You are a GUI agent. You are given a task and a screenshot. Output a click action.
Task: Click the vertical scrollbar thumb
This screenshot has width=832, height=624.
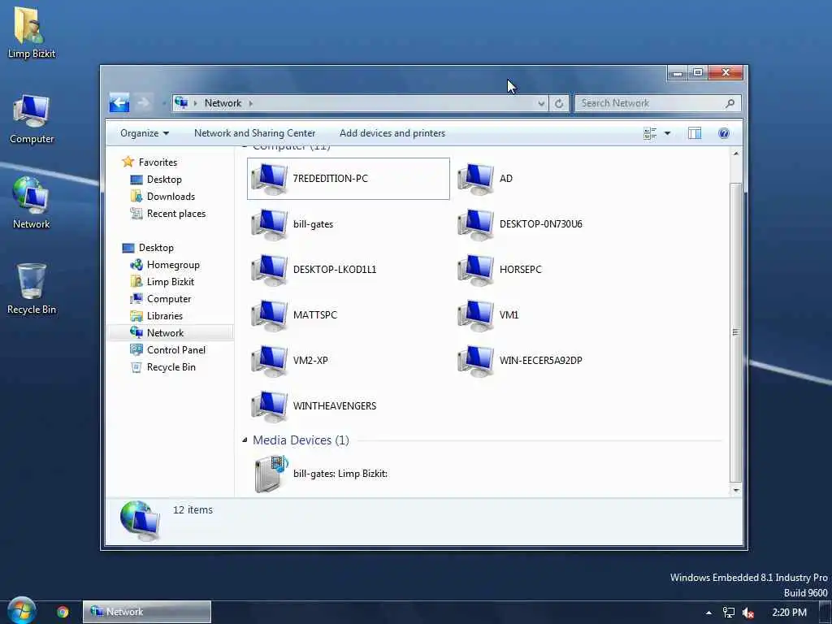click(x=735, y=331)
